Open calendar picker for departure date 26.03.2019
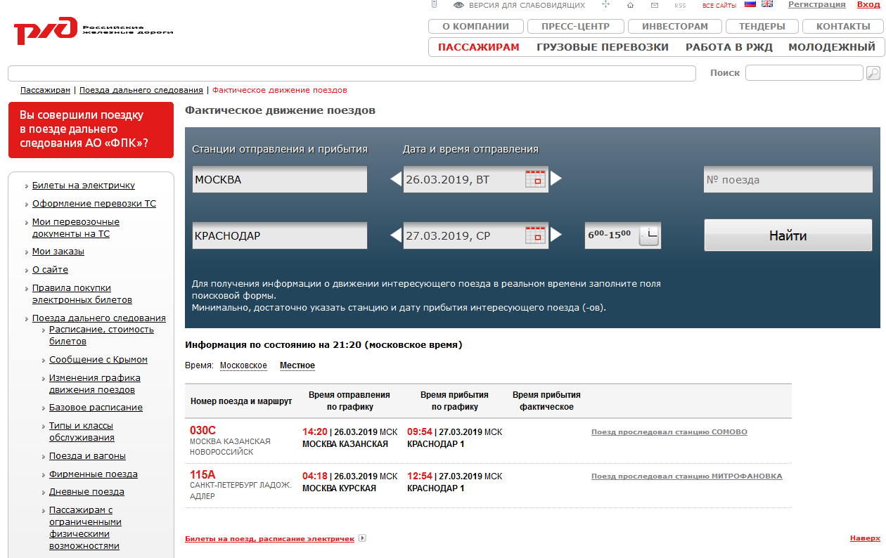Viewport: 886px width, 558px height. tap(536, 179)
